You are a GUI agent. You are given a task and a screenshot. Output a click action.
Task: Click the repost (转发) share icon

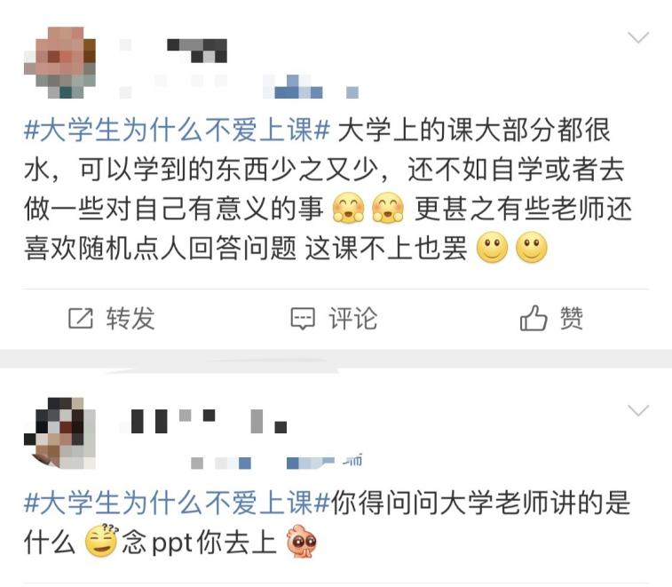coord(81,319)
